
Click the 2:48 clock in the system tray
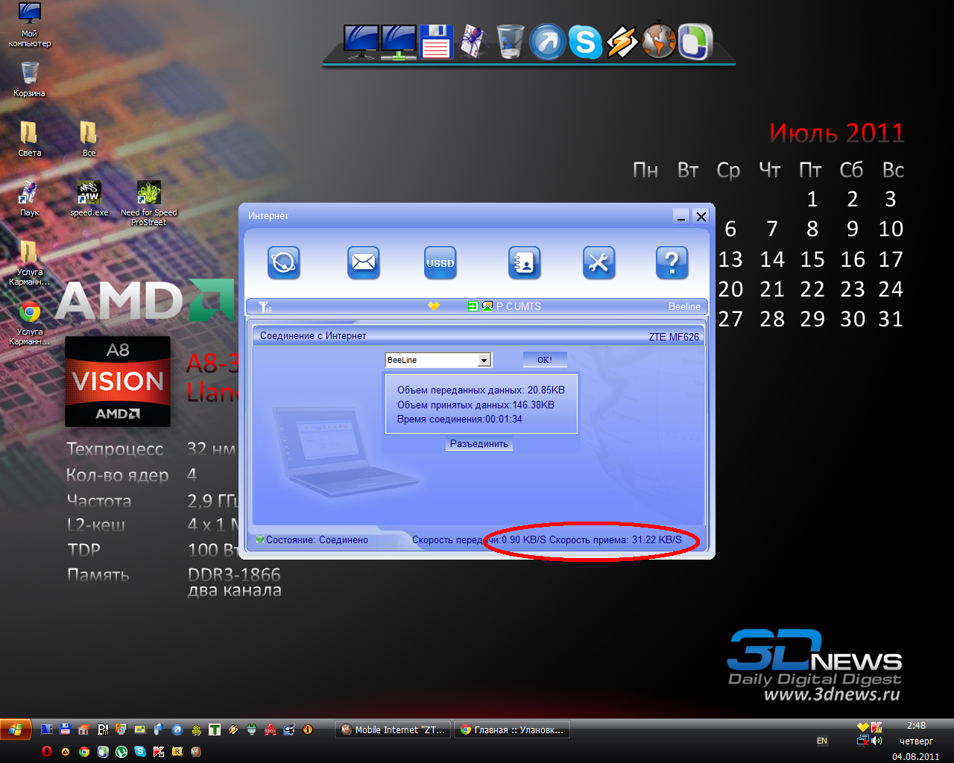[916, 726]
